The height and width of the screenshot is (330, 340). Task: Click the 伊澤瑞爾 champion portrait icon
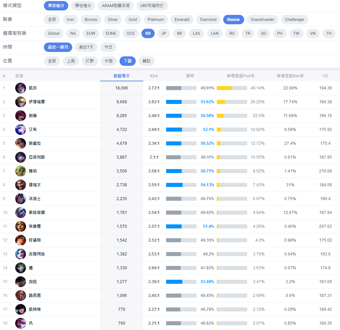21,102
